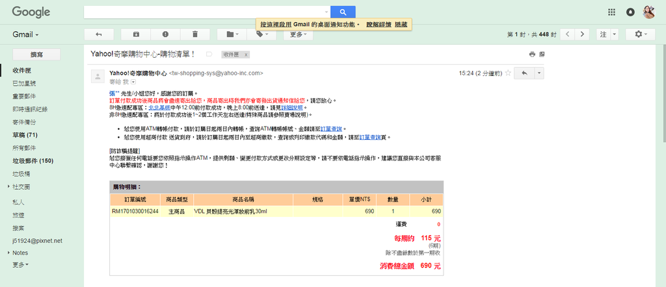Open search options arrow in search box

coord(326,12)
